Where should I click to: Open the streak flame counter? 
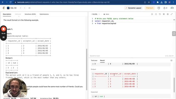coord(165,8)
